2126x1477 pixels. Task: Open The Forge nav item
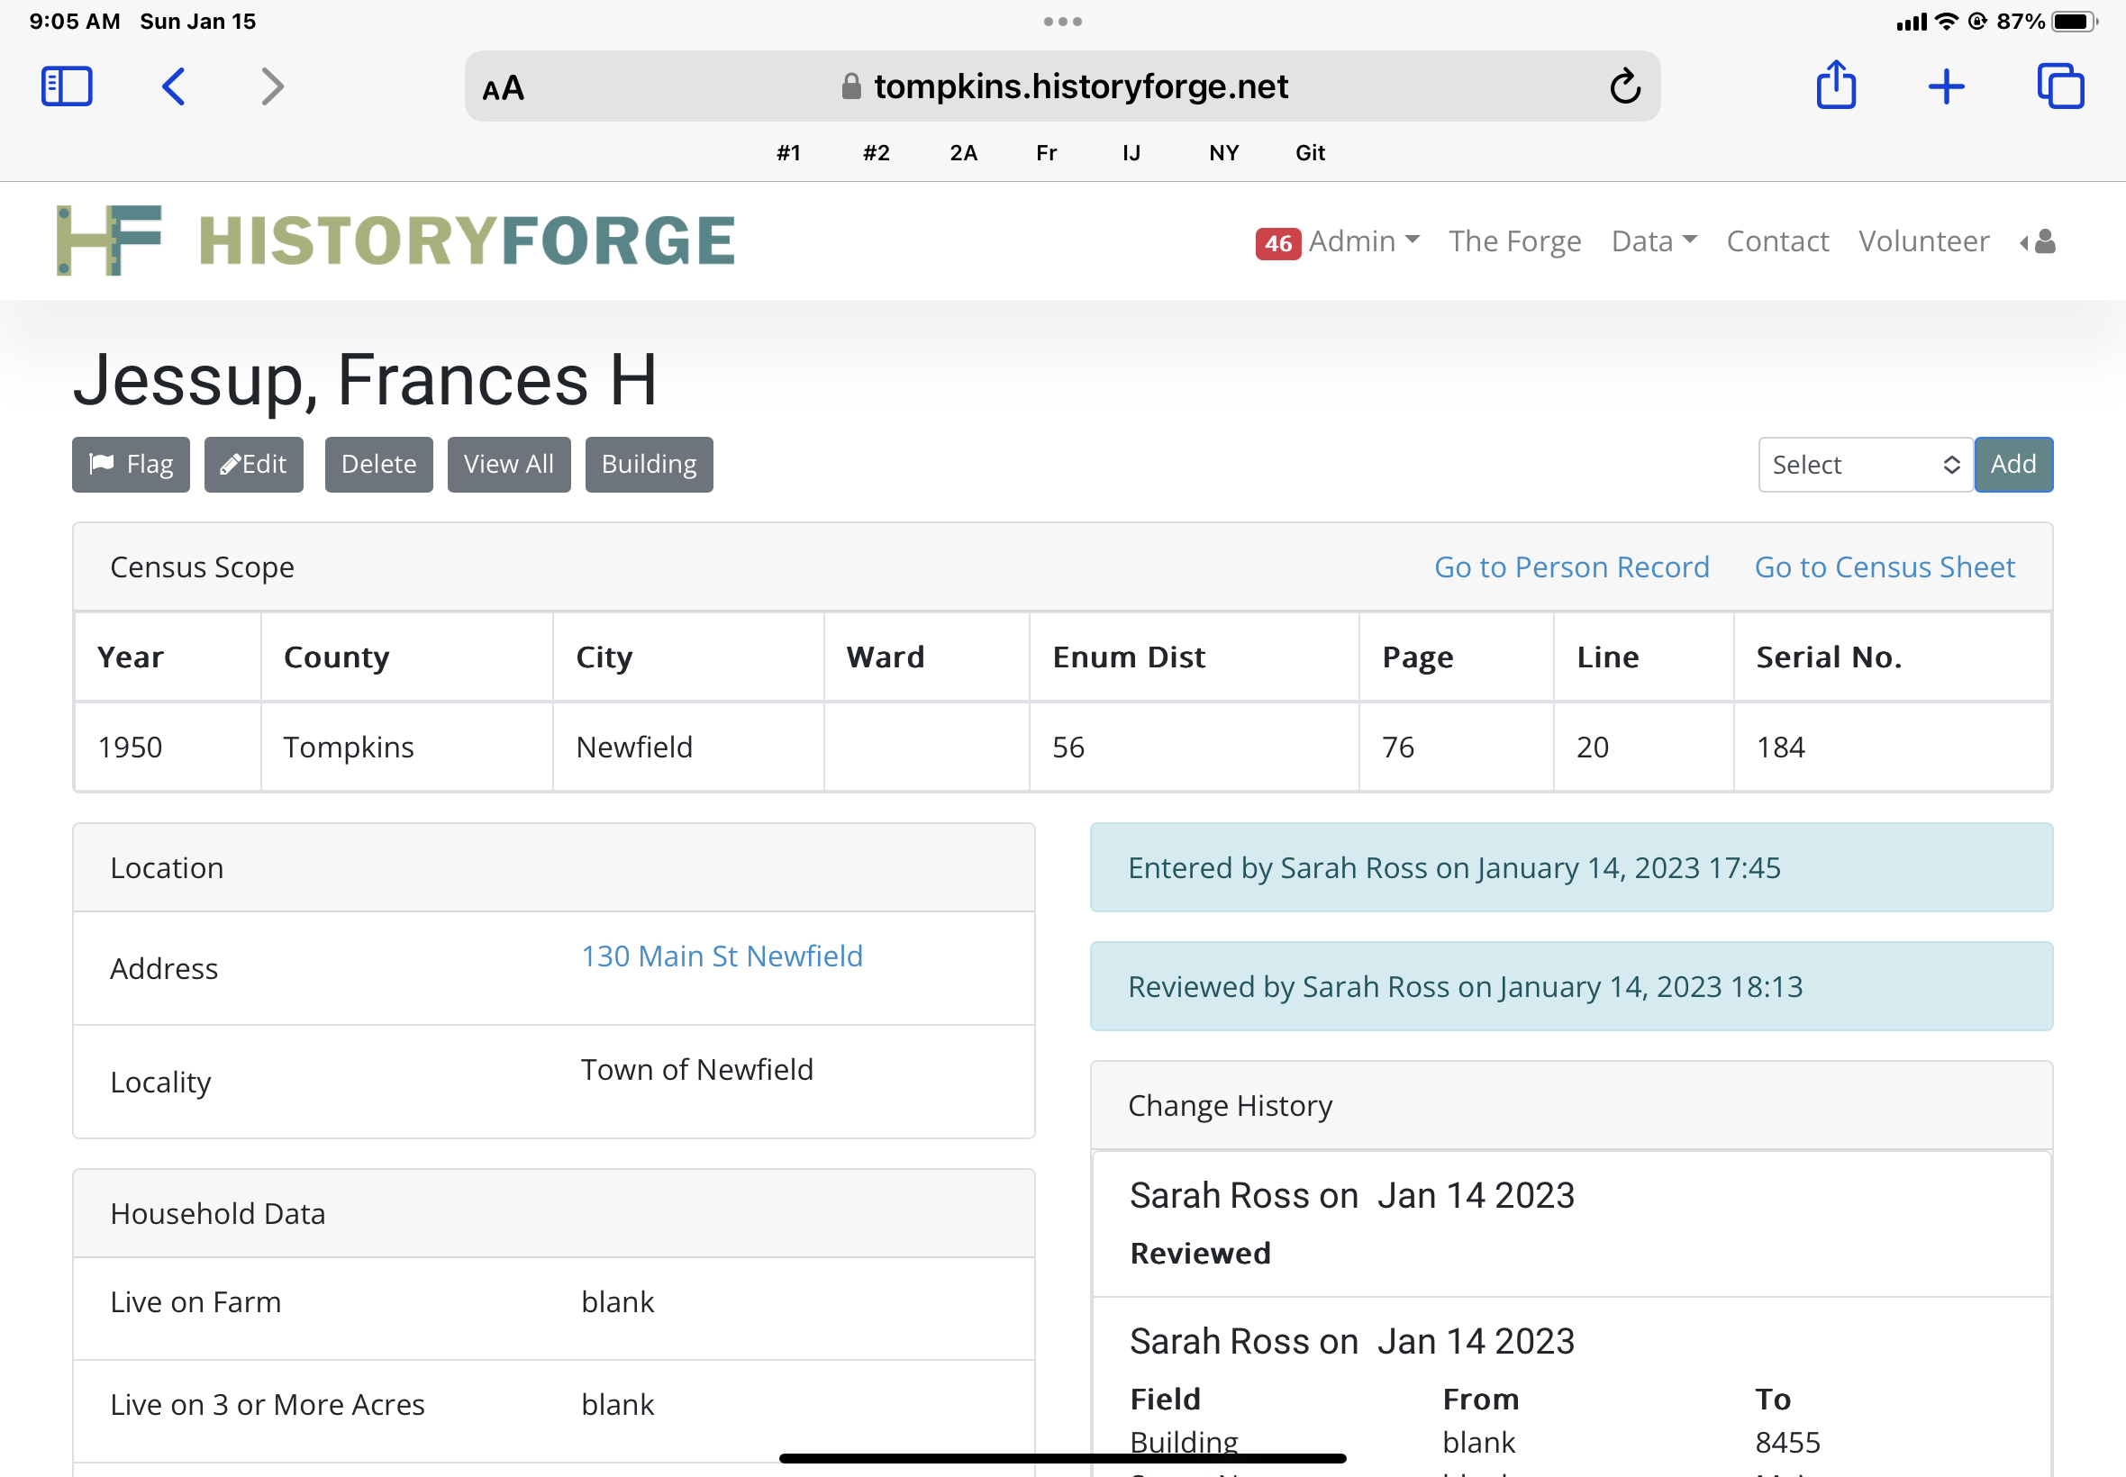tap(1514, 241)
